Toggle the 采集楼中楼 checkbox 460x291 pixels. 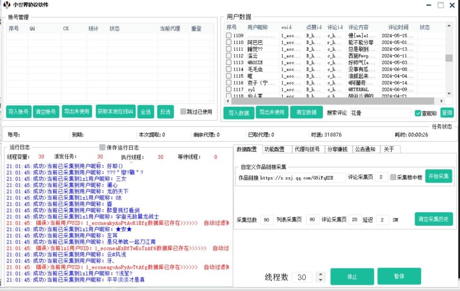(392, 177)
